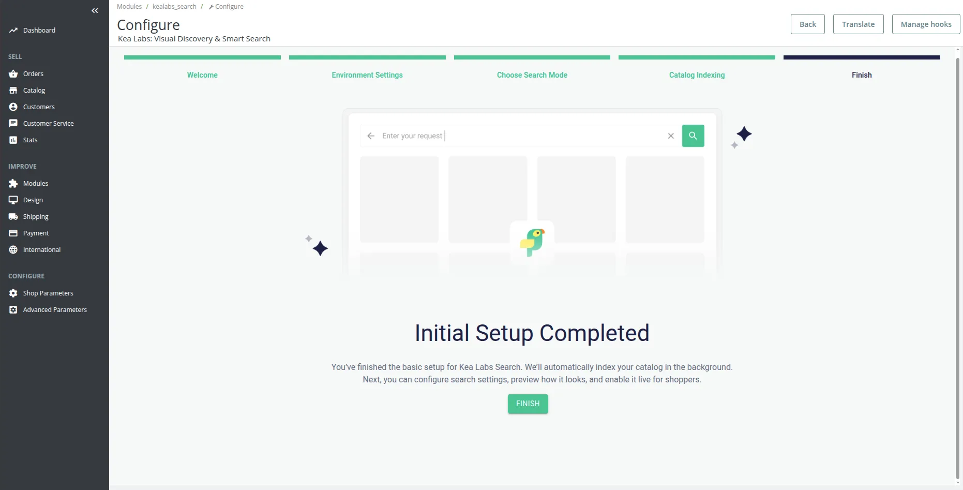
Task: Open the Dashboard trend icon
Action: [13, 31]
